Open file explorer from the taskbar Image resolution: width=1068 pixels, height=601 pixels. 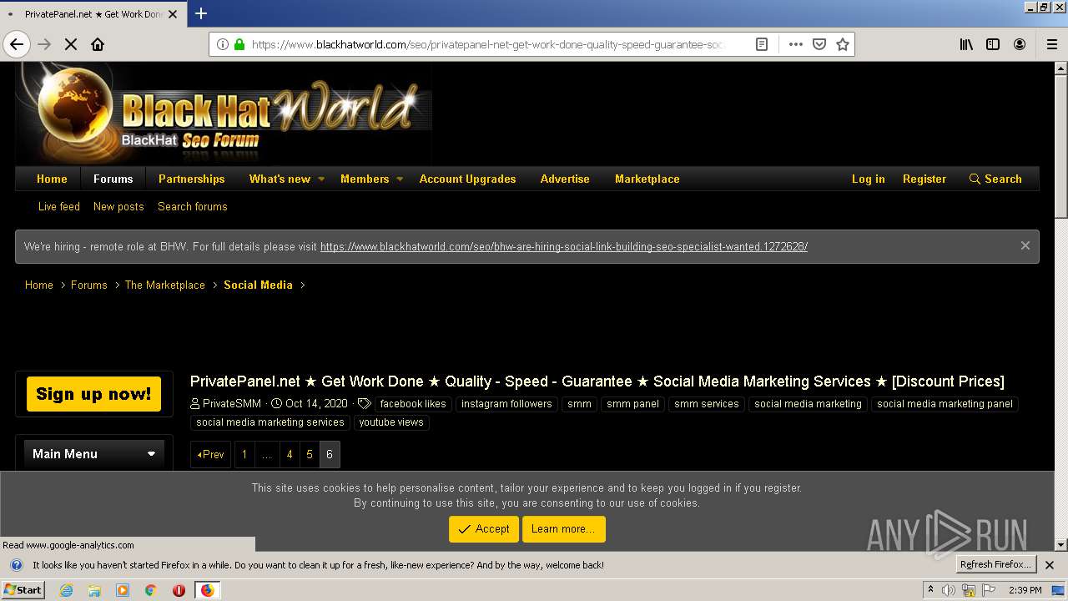click(94, 590)
